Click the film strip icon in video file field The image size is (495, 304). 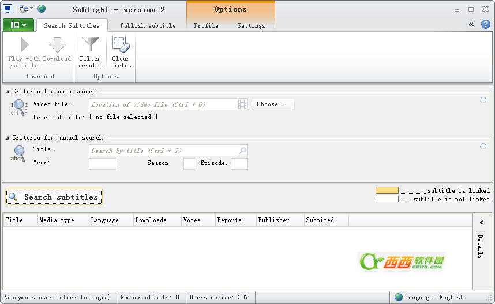click(x=242, y=104)
